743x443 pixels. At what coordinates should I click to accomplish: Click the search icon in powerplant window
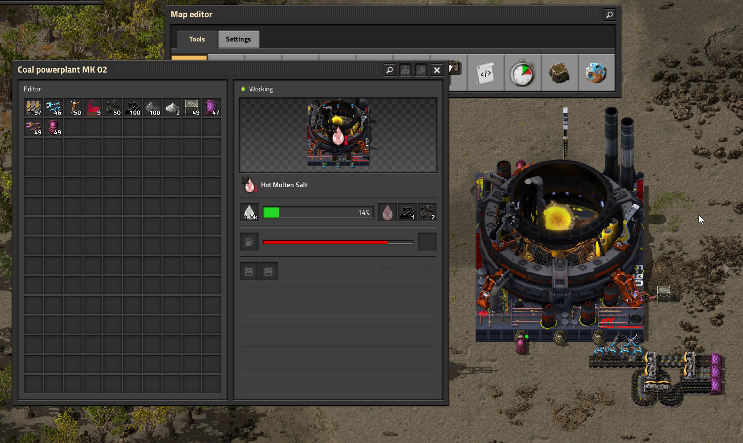point(390,70)
